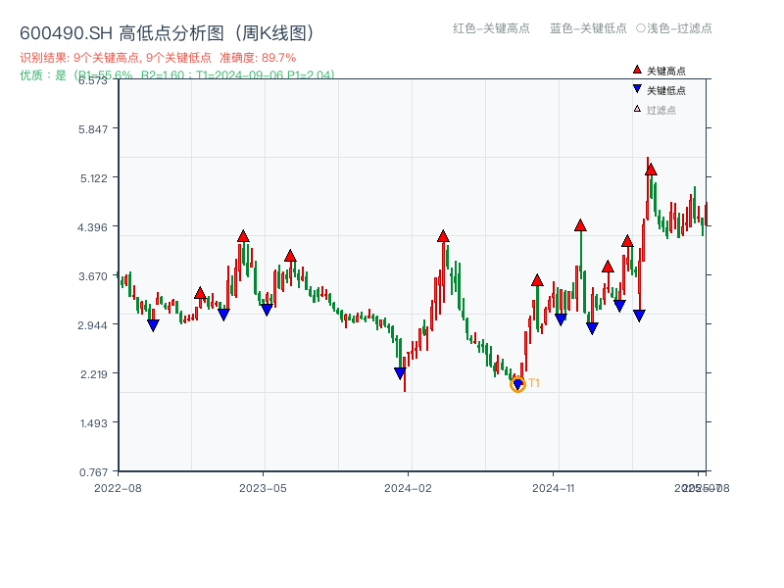Click the 5.847 y-axis label
The image size is (784, 588).
click(93, 129)
